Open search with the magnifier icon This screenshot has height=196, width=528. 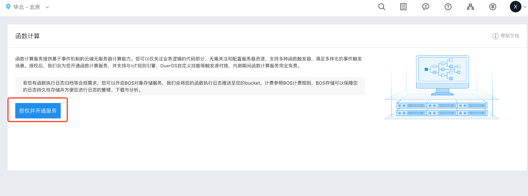[382, 7]
